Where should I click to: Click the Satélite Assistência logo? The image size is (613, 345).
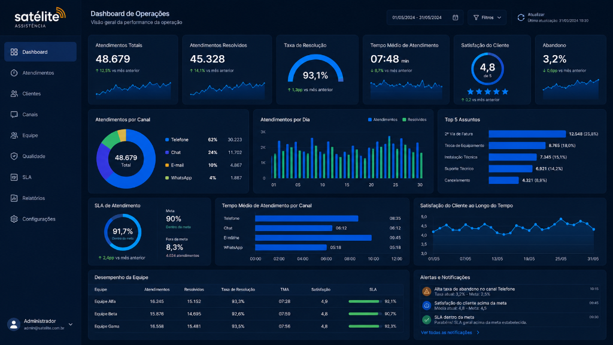[40, 17]
